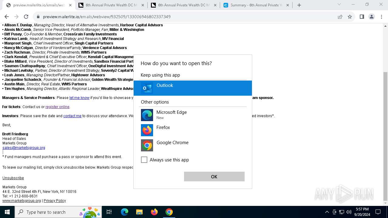Open the Chrome three-dot menu
388x218 pixels.
[381, 17]
